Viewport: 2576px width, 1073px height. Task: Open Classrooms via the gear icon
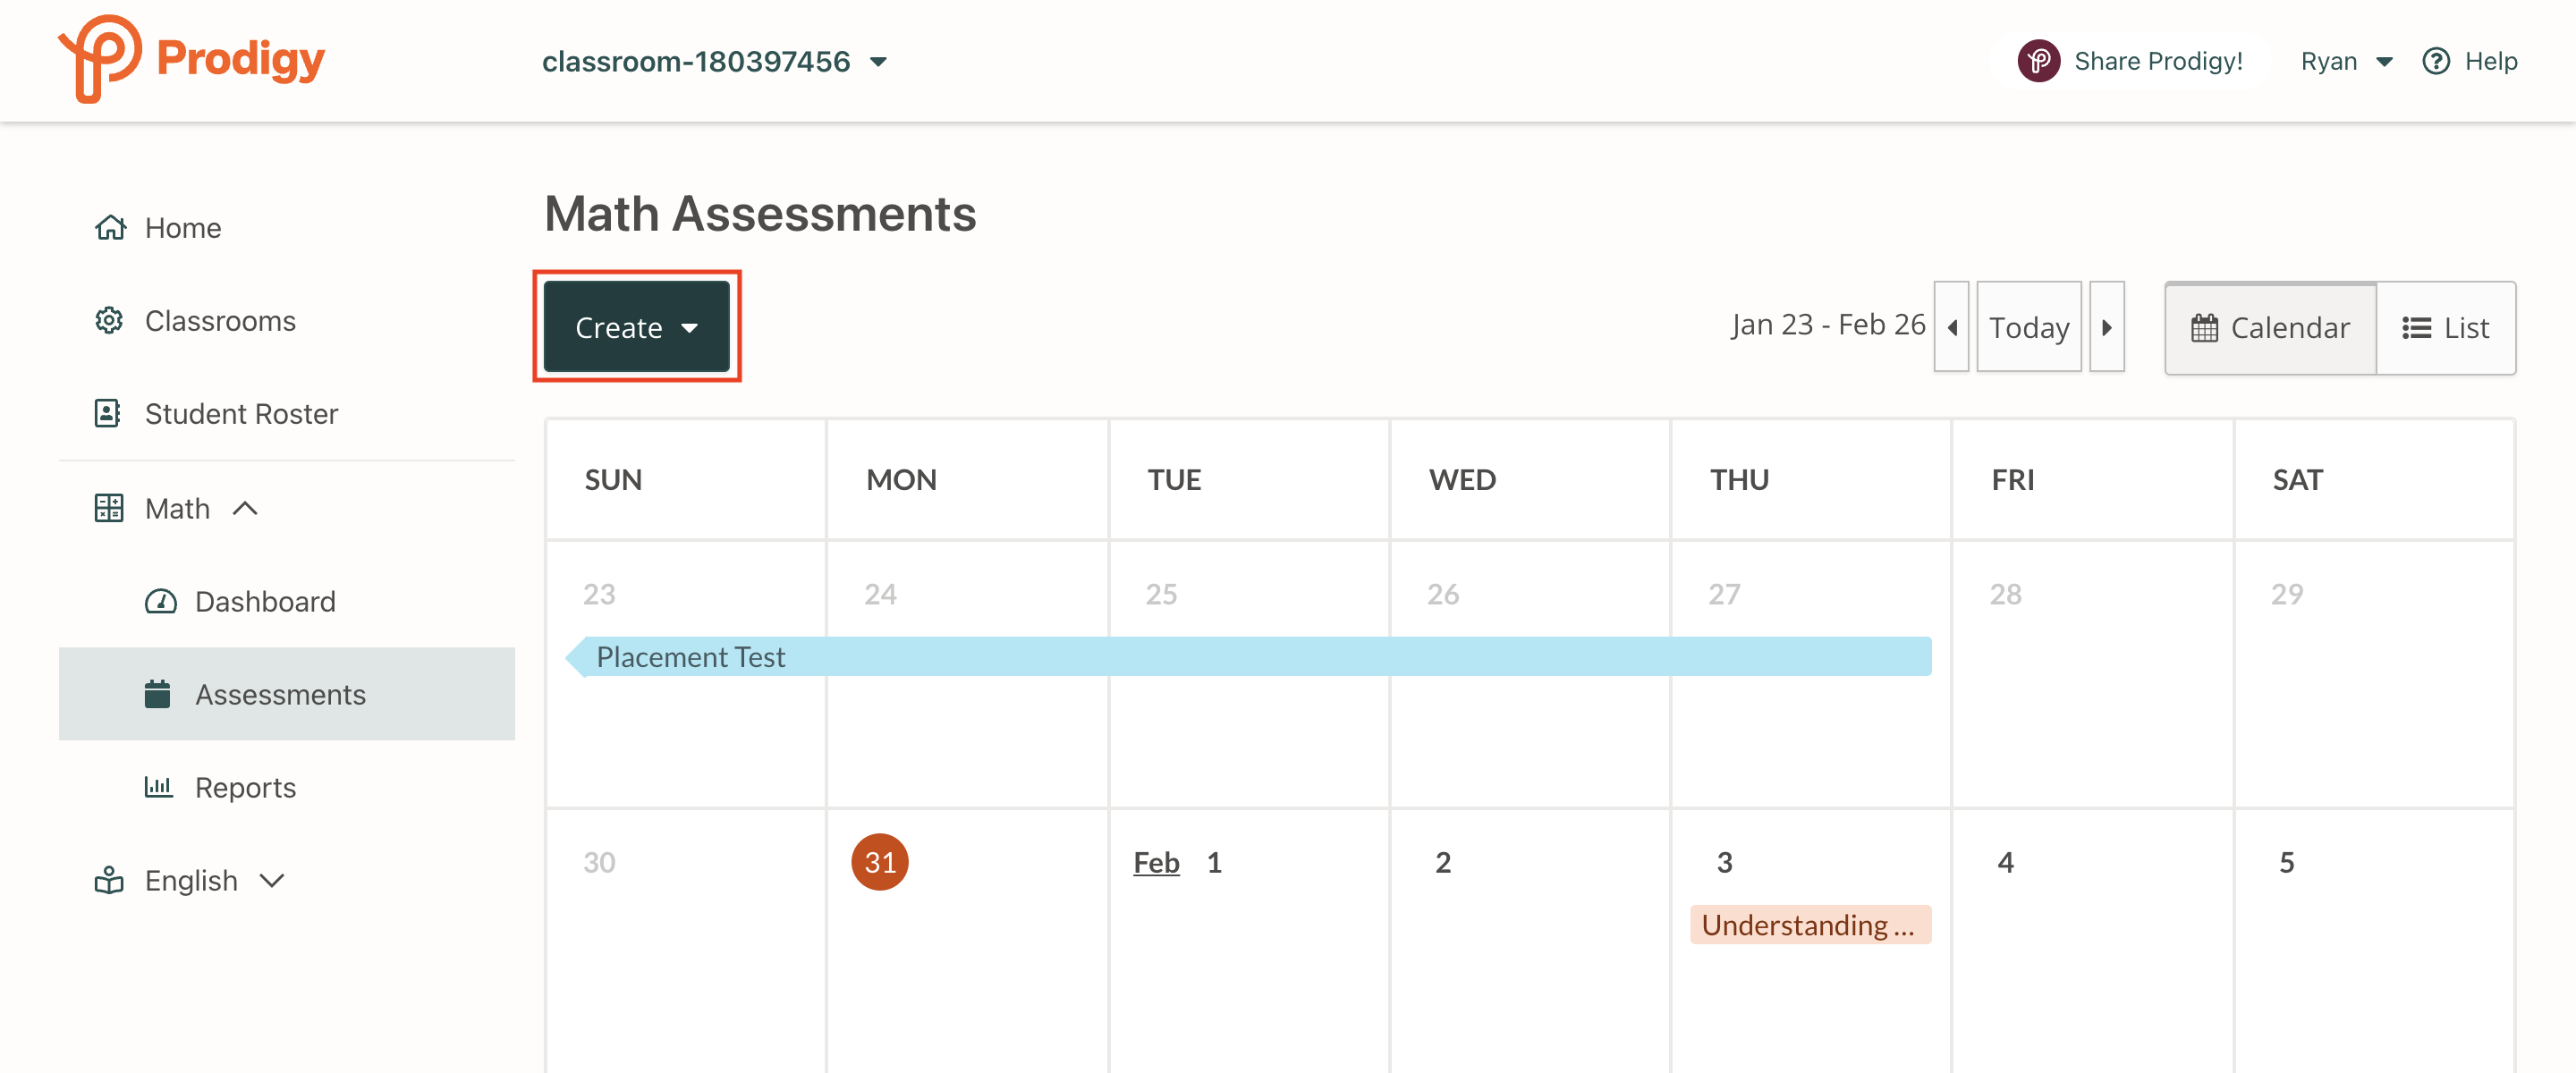pyautogui.click(x=110, y=320)
